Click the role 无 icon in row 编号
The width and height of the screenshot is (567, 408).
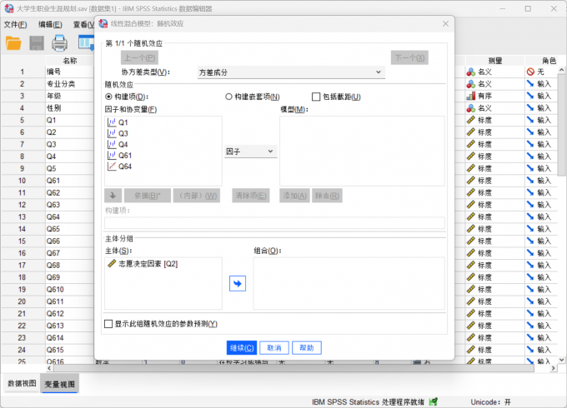click(530, 72)
